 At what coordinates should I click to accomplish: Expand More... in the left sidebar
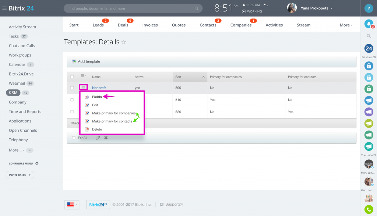coord(17,150)
